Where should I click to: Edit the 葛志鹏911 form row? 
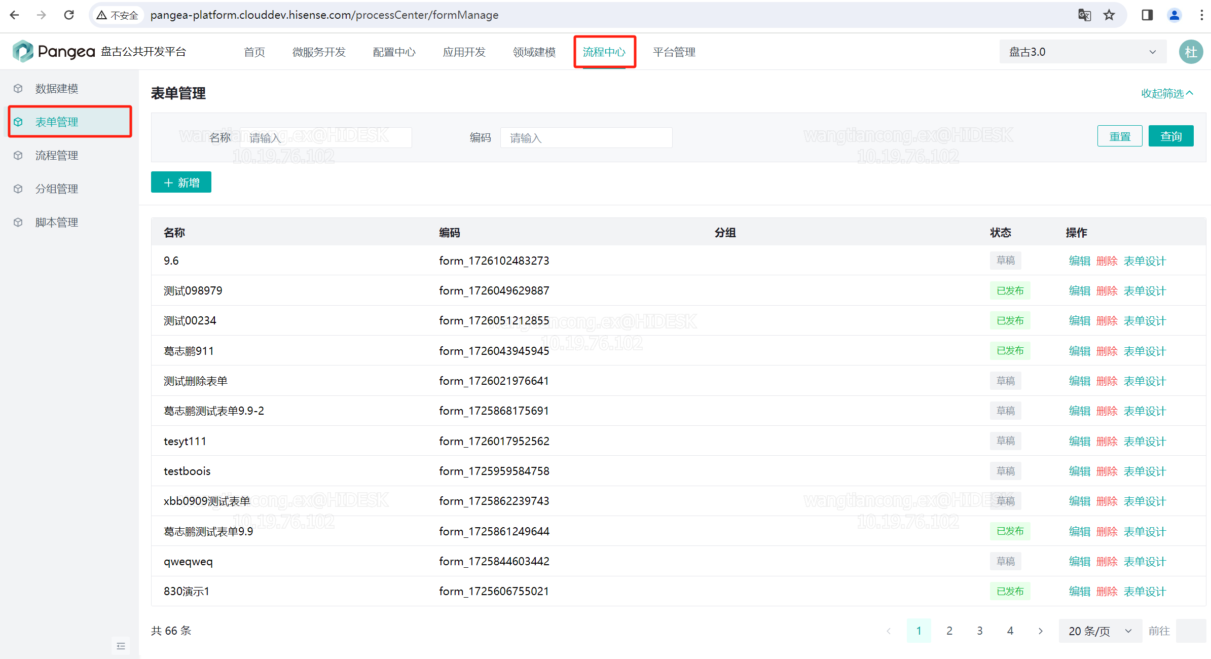(x=1079, y=351)
